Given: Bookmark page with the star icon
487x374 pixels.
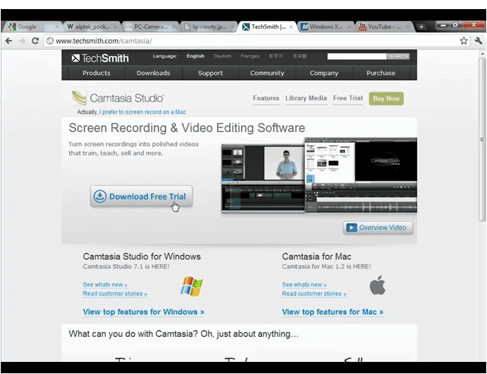Looking at the screenshot, I should pyautogui.click(x=463, y=41).
